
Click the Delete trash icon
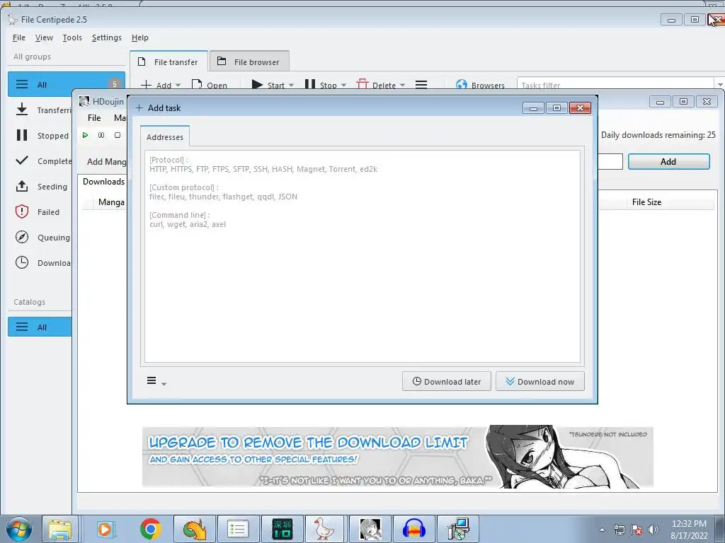pyautogui.click(x=362, y=84)
